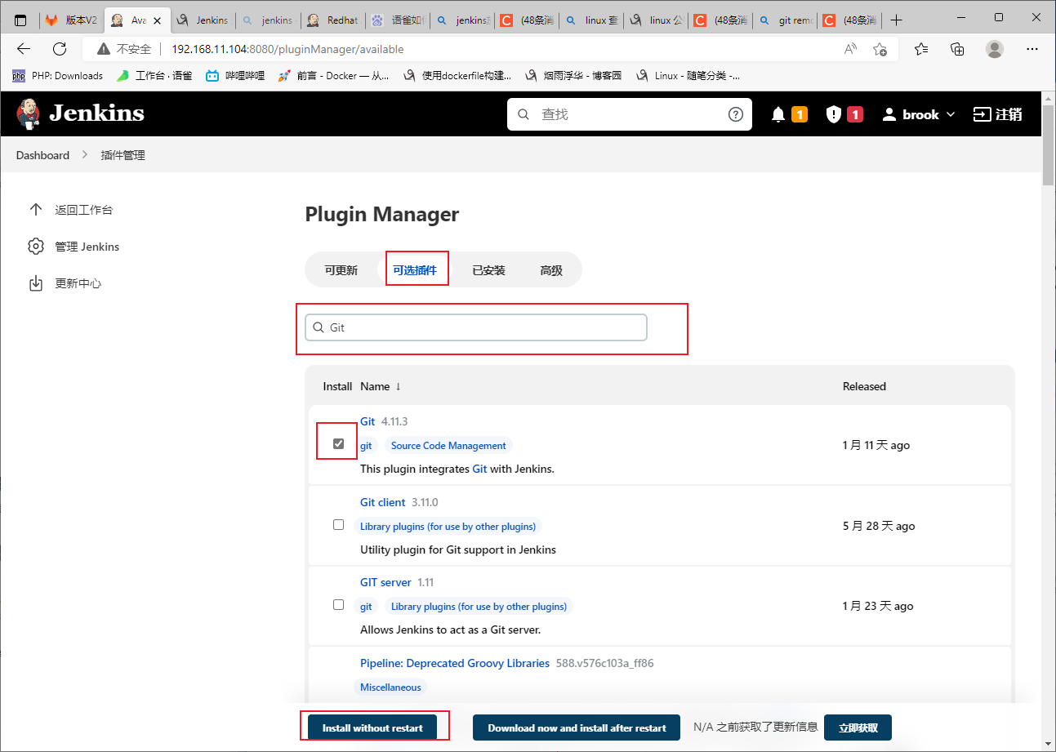This screenshot has height=752, width=1056.
Task: Switch to the 可更新 tab
Action: [x=341, y=270]
